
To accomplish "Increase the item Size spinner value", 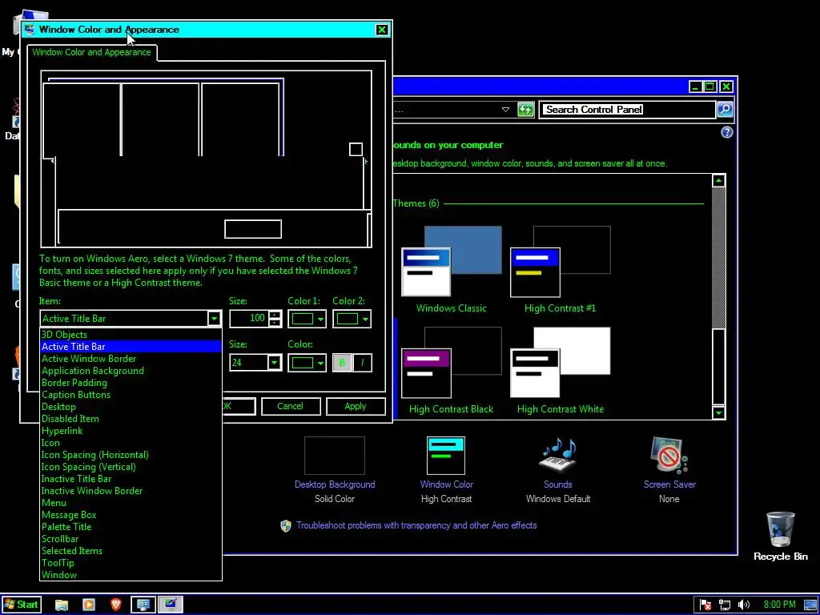I will [x=275, y=314].
